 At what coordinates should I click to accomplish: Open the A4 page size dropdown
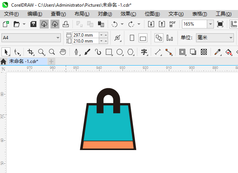(x=31, y=38)
